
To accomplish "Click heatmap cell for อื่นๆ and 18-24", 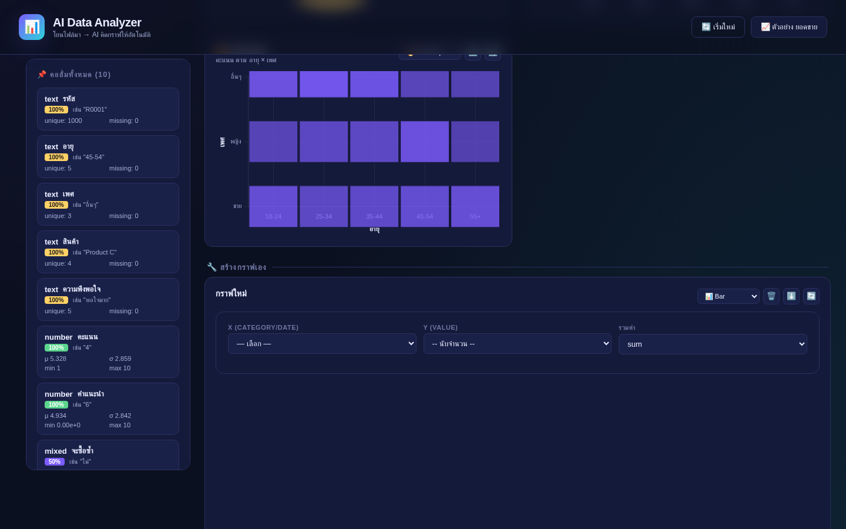I will pyautogui.click(x=273, y=85).
